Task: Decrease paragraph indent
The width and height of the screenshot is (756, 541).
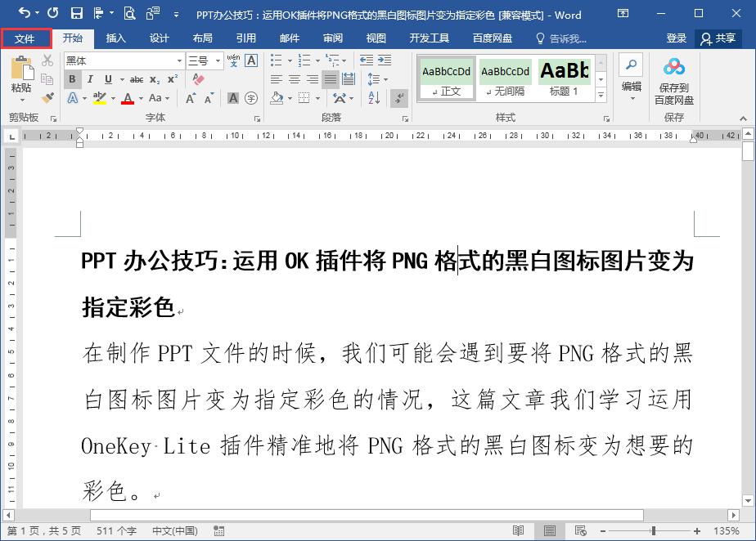Action: 367,60
